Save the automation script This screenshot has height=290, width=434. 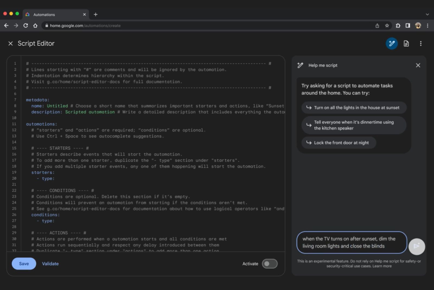coord(24,263)
